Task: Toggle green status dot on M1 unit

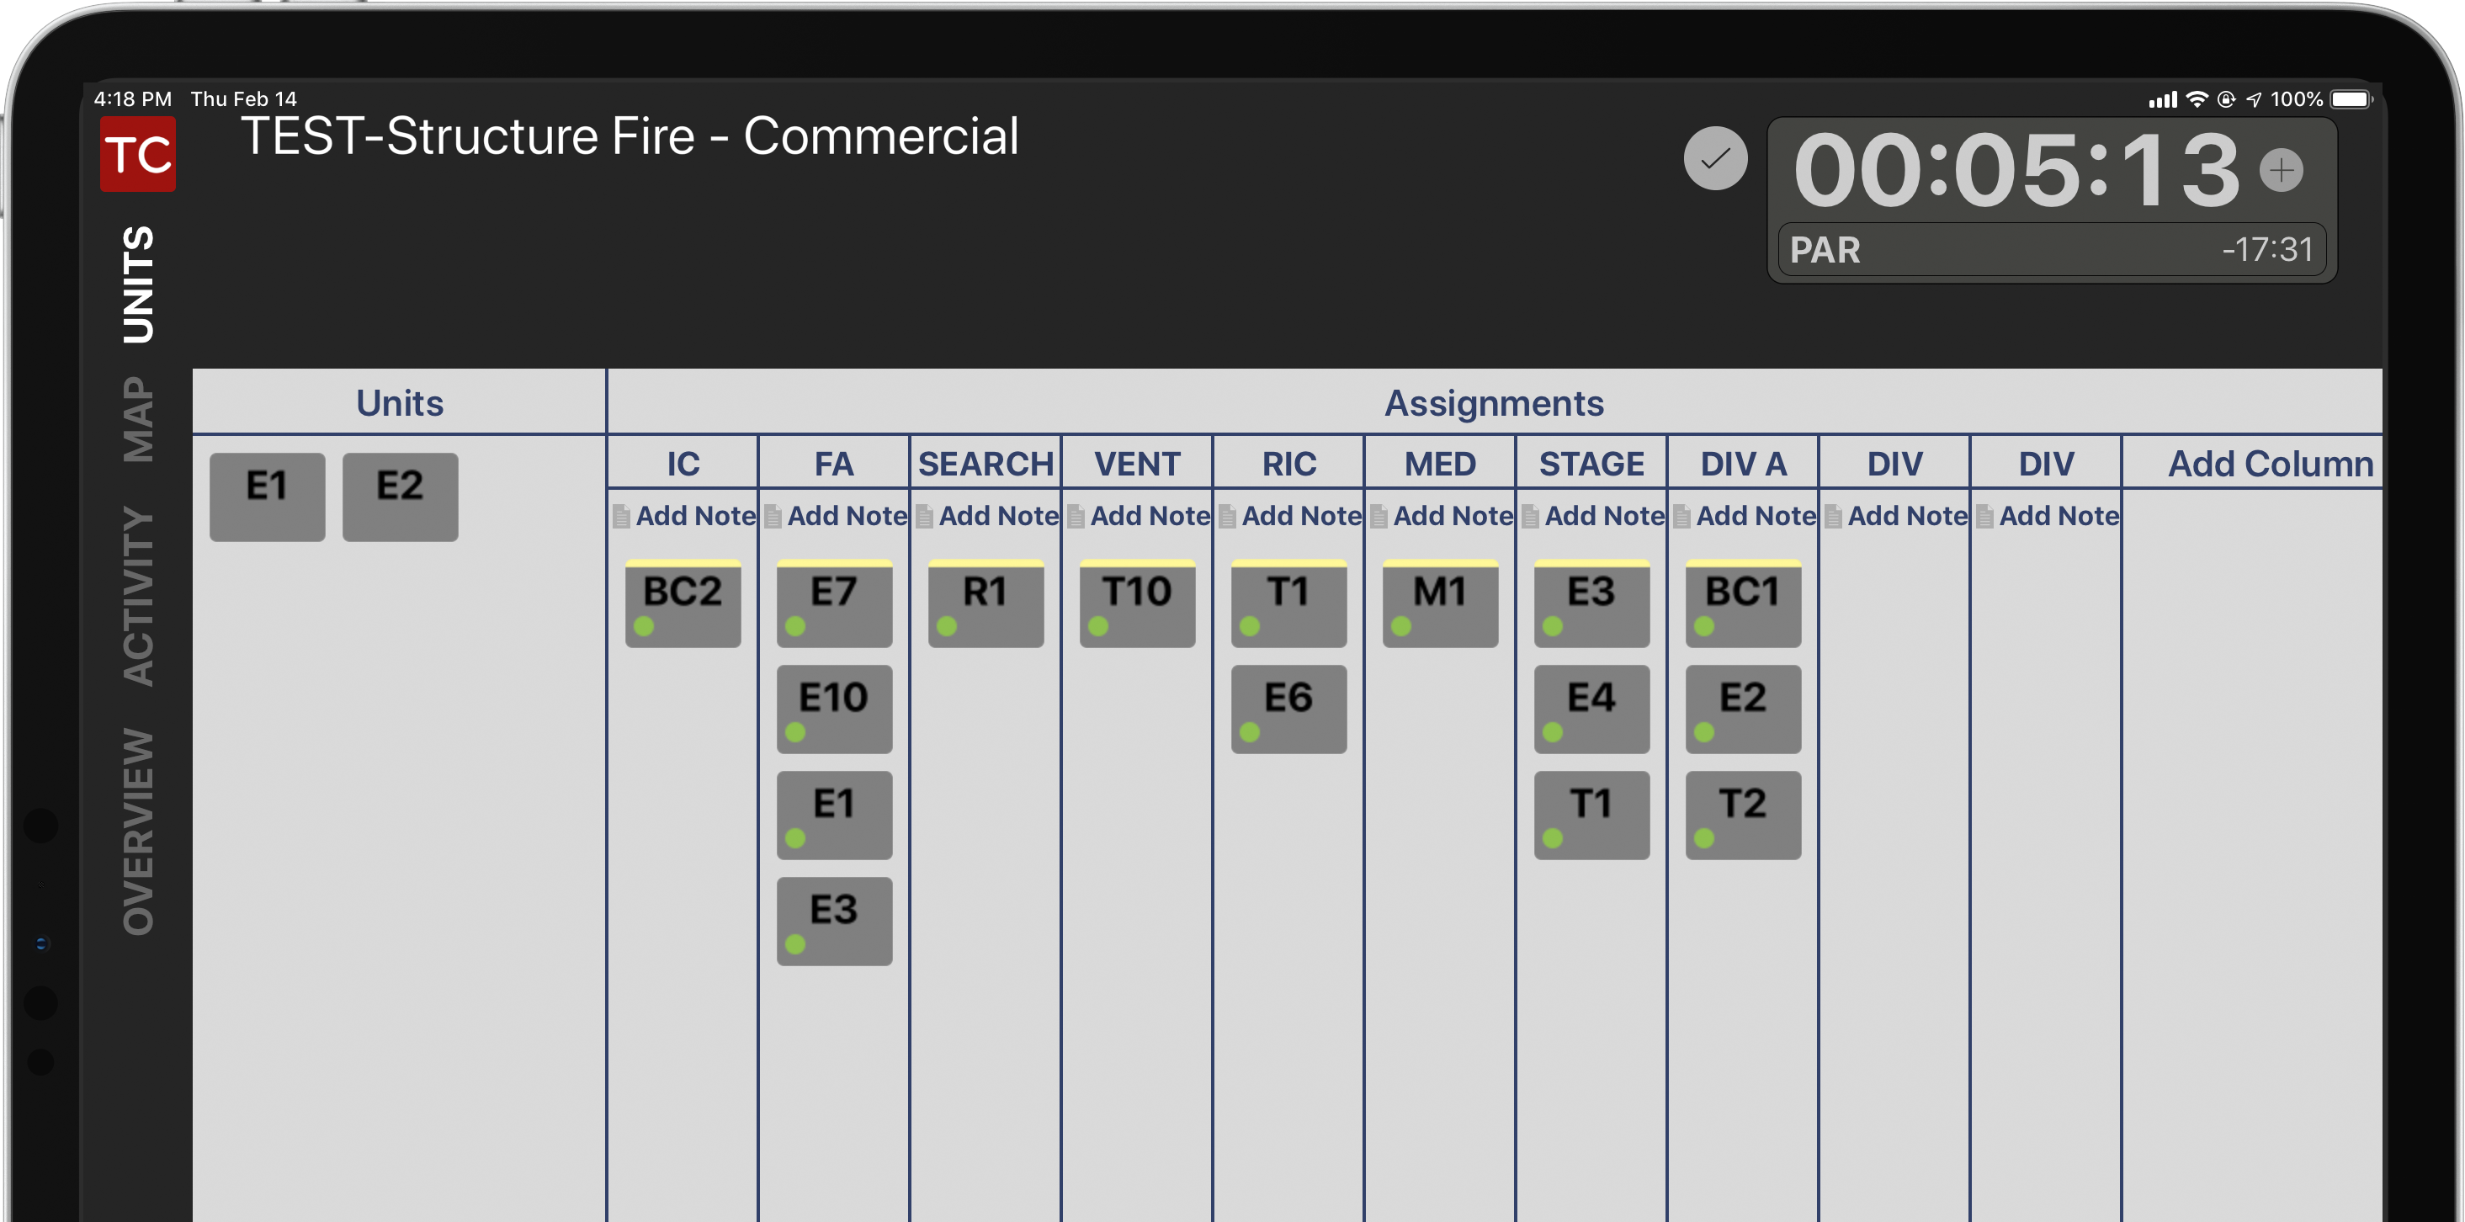Action: 1401,627
